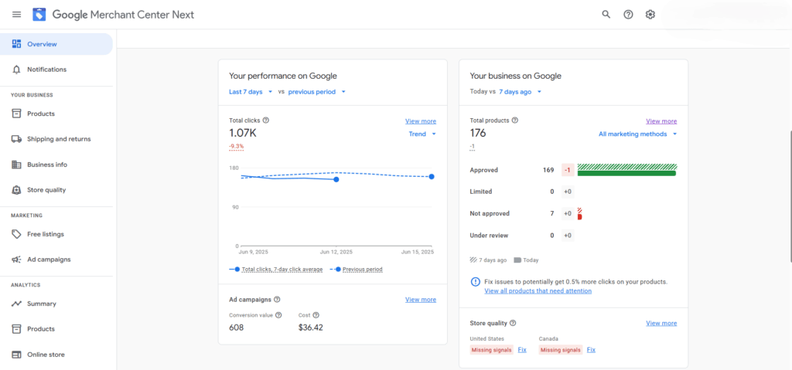Click the Business info building icon
This screenshot has height=370, width=792.
pyautogui.click(x=17, y=165)
